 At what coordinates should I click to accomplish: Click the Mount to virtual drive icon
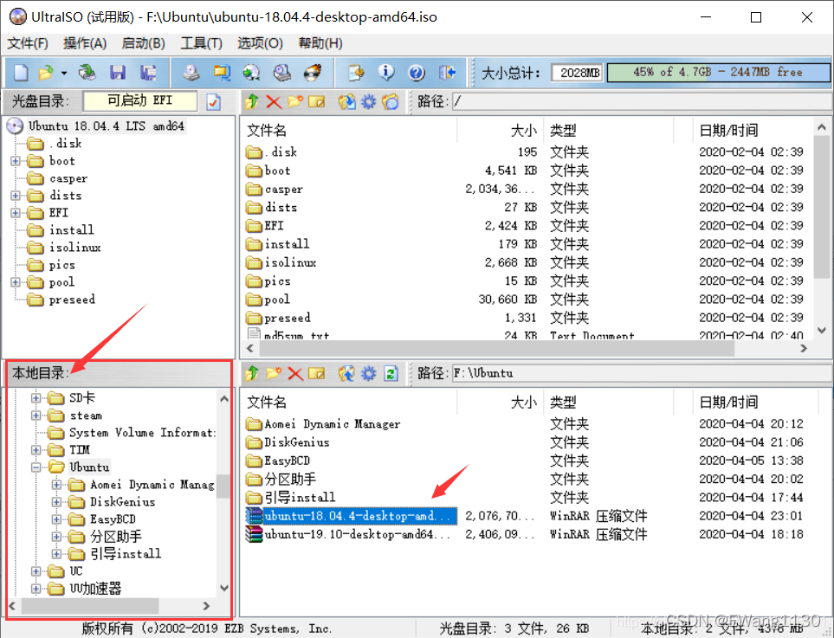[251, 73]
